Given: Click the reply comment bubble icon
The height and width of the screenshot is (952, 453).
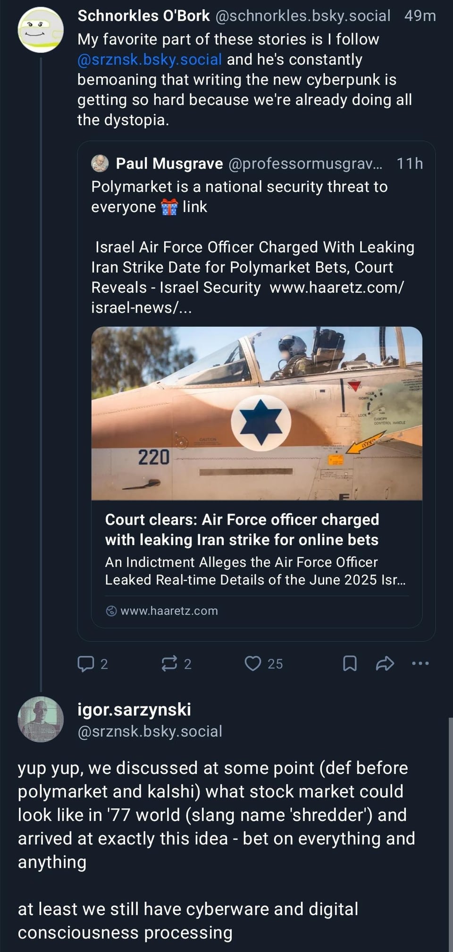Looking at the screenshot, I should coord(85,663).
